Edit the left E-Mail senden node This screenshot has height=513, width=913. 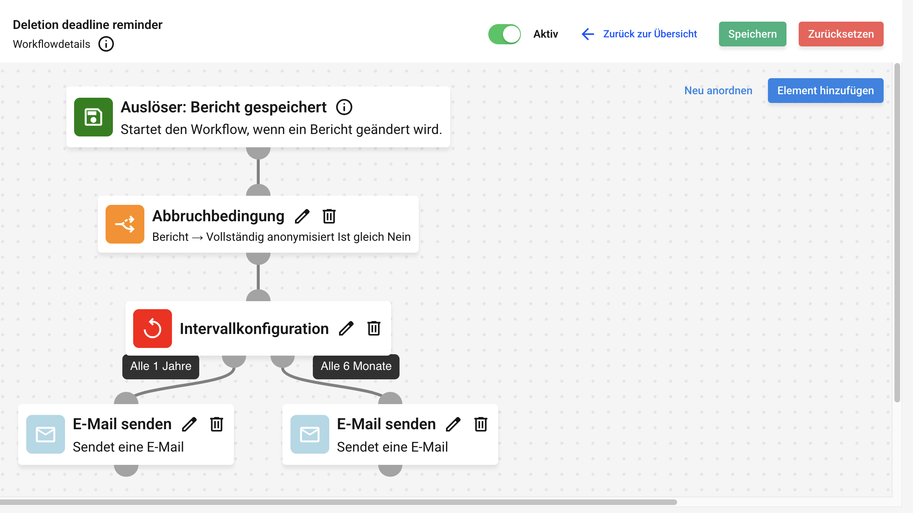click(189, 424)
